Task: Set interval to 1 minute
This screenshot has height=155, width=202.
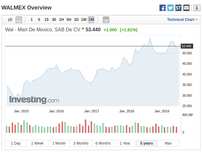Action: coord(32,20)
